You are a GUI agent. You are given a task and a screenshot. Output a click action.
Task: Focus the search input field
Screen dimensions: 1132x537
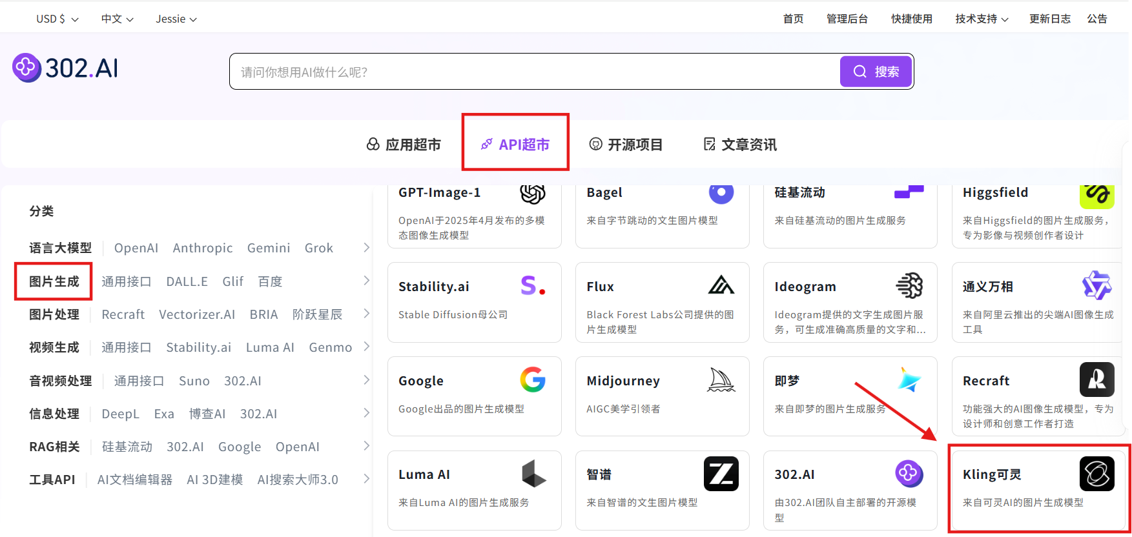535,72
